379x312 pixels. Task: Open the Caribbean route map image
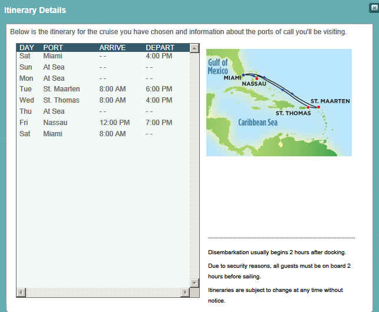(x=279, y=103)
